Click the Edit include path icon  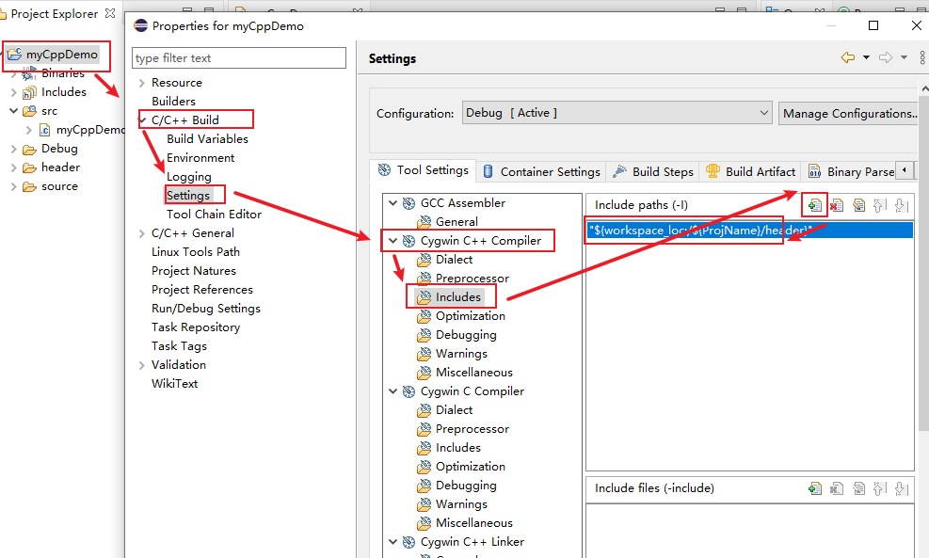coord(859,204)
